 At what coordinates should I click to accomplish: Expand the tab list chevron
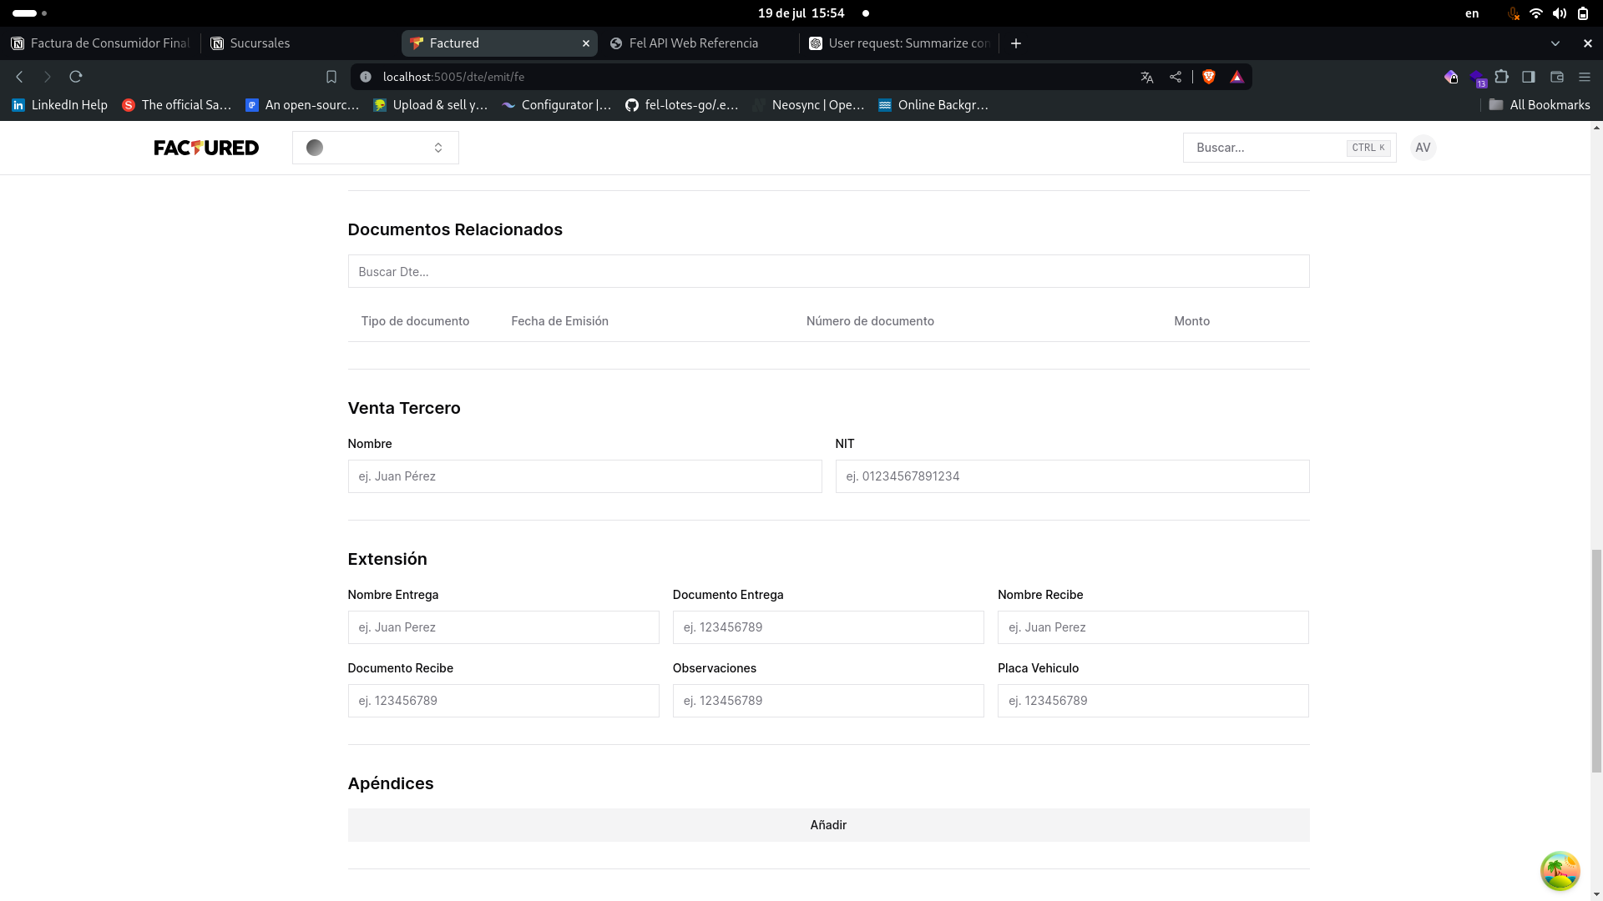(x=1555, y=43)
